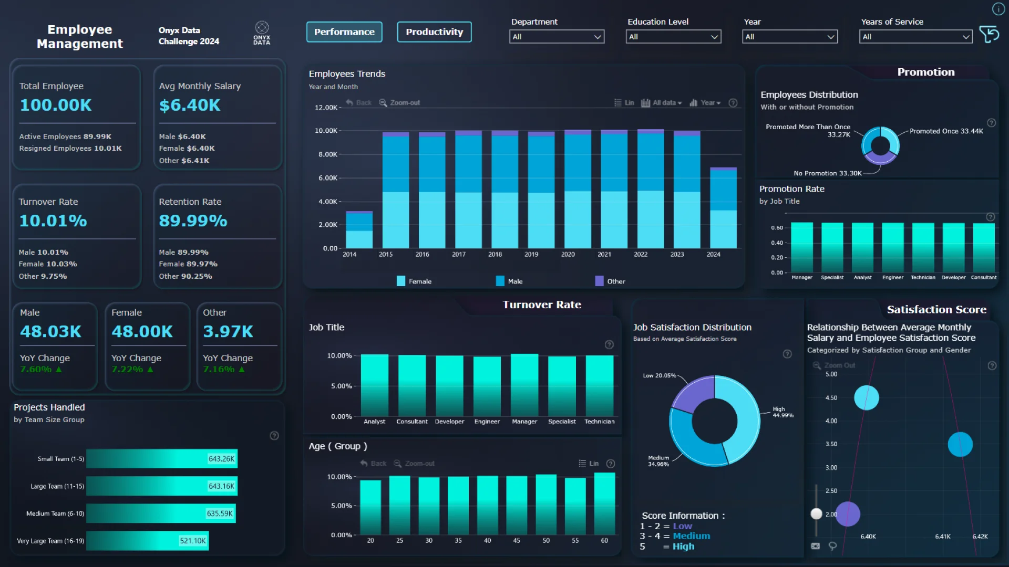Screen dimensions: 1009x567
Task: Open help icon for Job Satisfaction Distribution
Action: (x=787, y=354)
